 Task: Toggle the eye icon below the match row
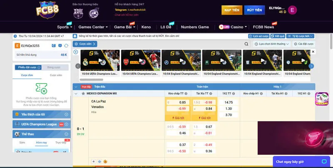99,161
